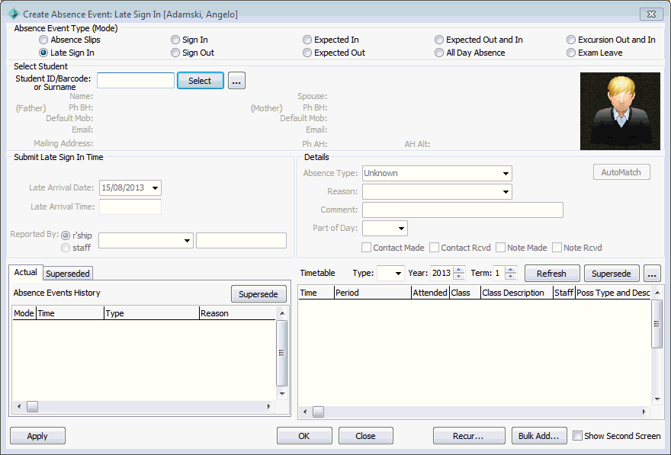Image resolution: width=671 pixels, height=455 pixels.
Task: Enable Show Second Screen checkbox
Action: 578,436
